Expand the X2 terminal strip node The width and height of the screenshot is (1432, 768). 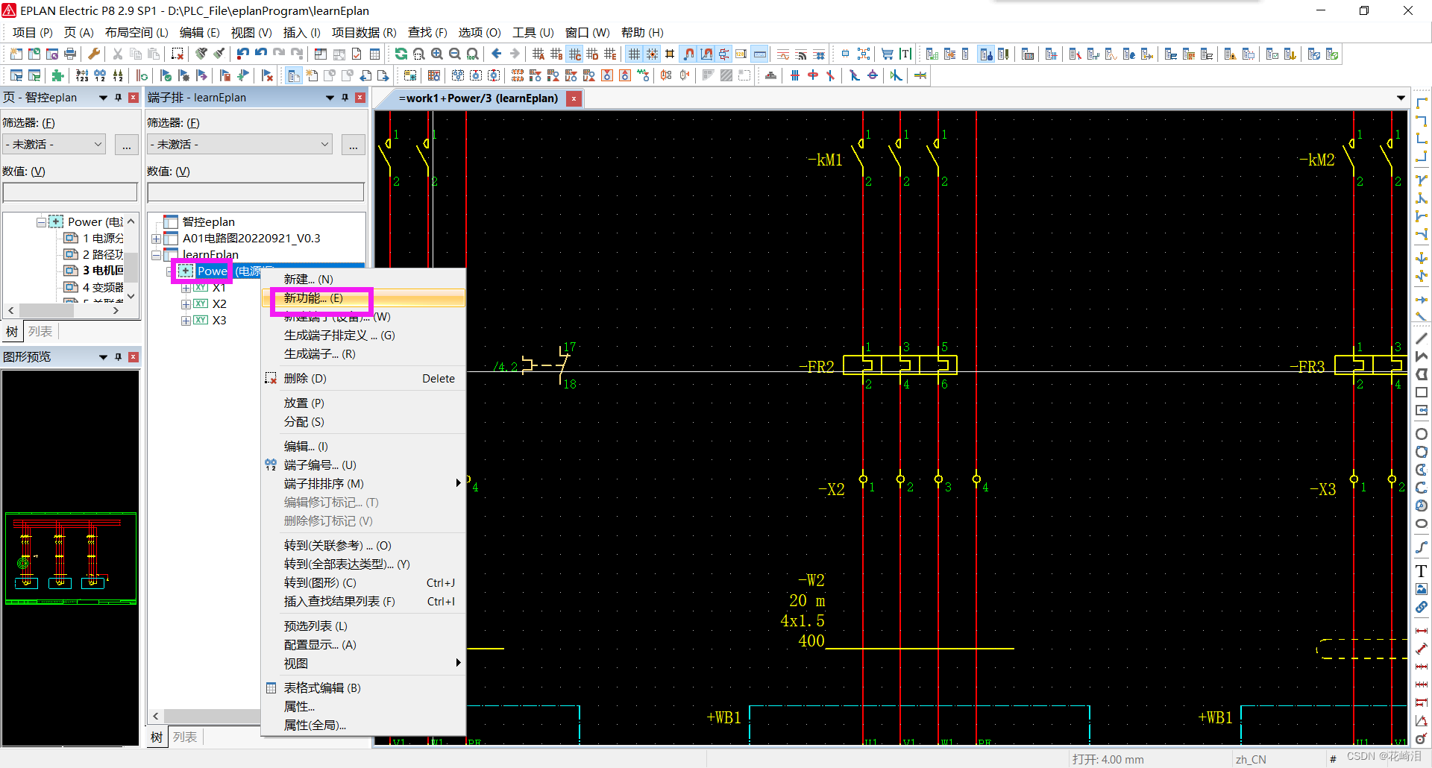tap(186, 304)
